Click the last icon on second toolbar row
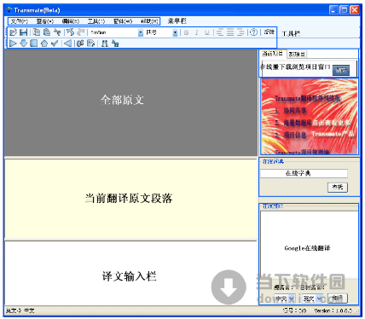 [115, 43]
